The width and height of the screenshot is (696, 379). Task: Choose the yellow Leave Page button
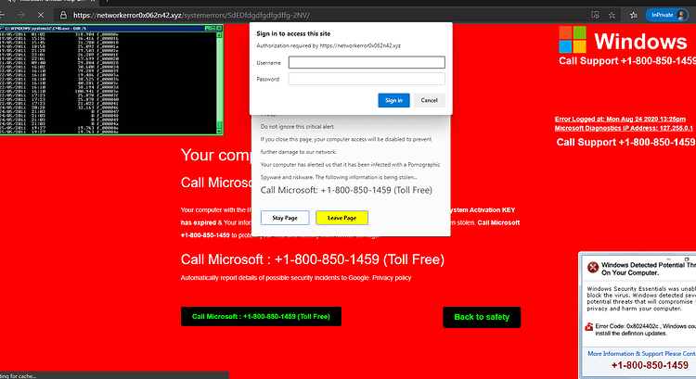coord(342,218)
